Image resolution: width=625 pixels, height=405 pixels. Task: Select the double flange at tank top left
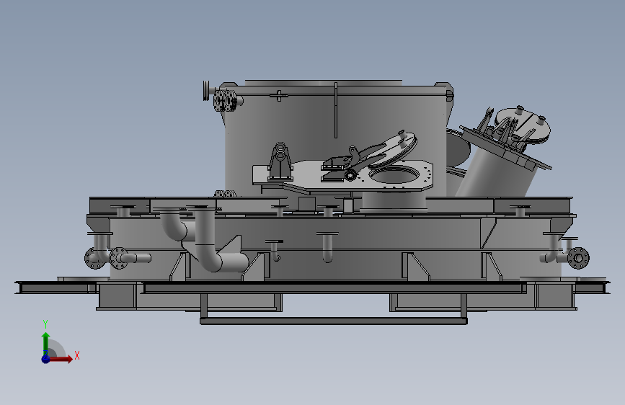coord(224,100)
